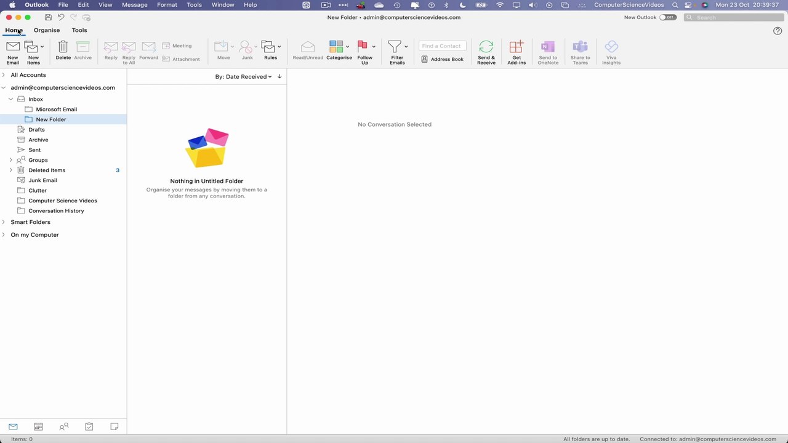Click the Attachment forward button

181,59
